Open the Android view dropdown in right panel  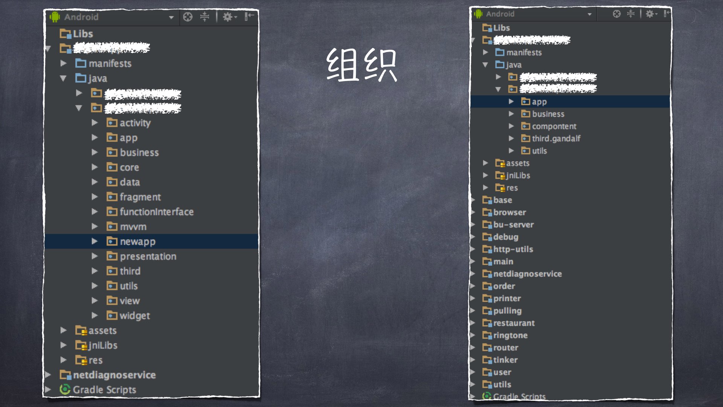[589, 14]
